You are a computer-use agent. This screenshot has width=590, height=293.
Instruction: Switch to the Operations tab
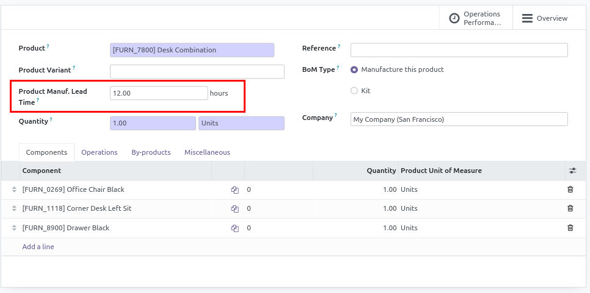tap(100, 152)
